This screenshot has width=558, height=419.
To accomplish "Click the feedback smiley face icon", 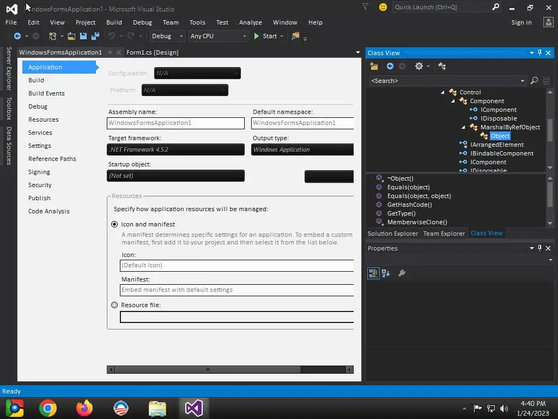I will pyautogui.click(x=383, y=7).
